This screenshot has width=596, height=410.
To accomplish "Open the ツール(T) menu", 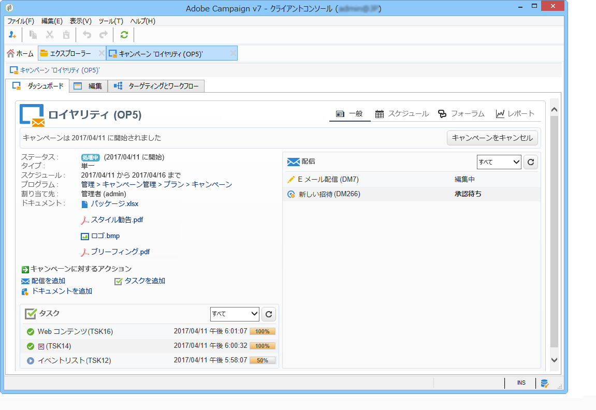I will coord(111,21).
